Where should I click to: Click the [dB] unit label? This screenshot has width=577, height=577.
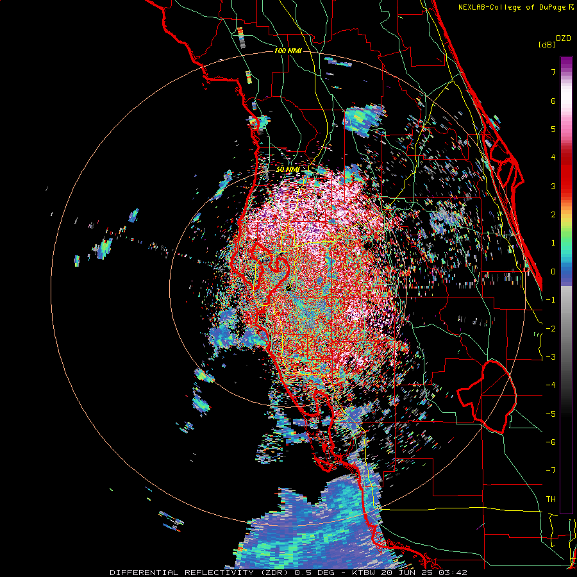point(547,44)
